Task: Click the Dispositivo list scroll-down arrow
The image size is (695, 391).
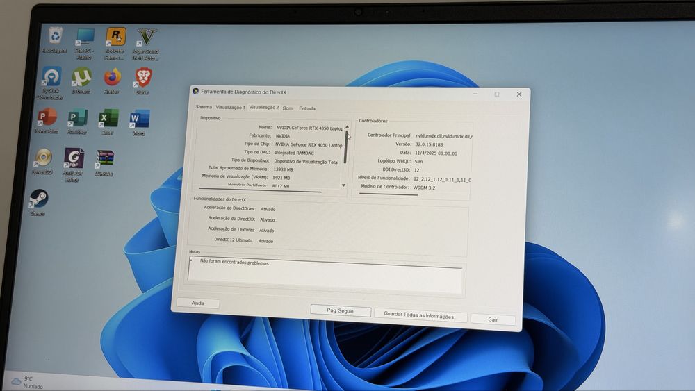Action: 343,185
